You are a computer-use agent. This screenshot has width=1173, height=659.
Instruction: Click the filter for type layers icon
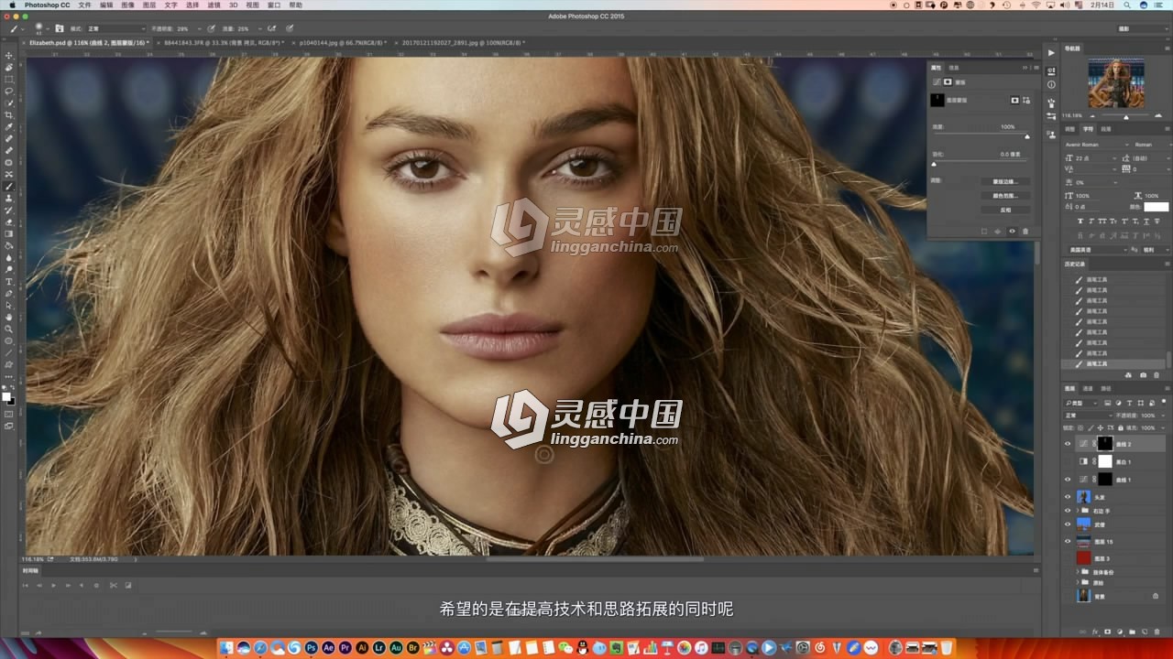coord(1129,403)
